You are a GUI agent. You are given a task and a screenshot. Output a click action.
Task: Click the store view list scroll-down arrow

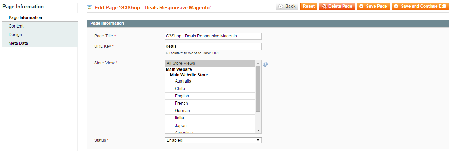point(258,131)
